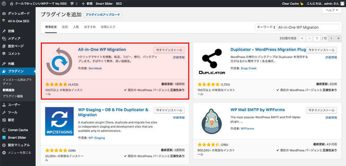Open the All-in-One WP Migration title link
This screenshot has width=346, height=166.
(102, 49)
